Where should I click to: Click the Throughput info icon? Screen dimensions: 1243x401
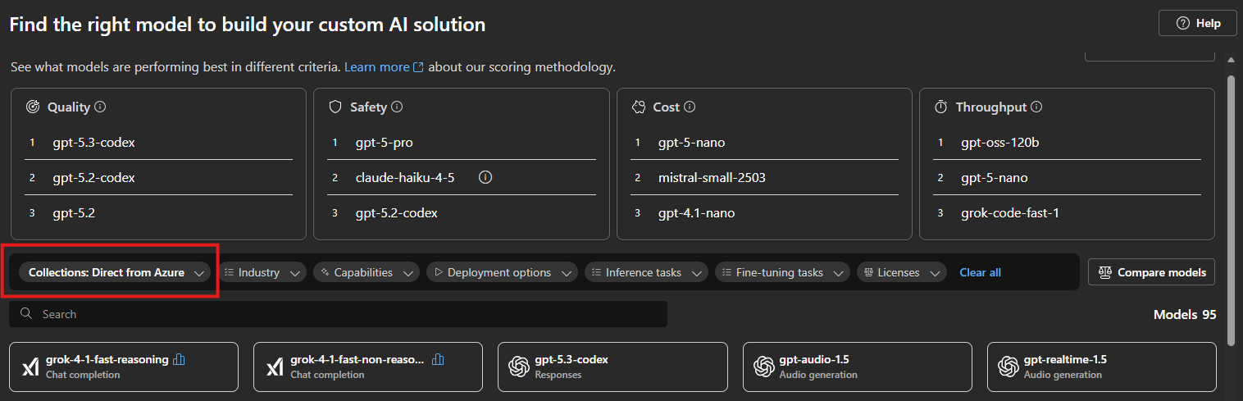tap(1036, 107)
